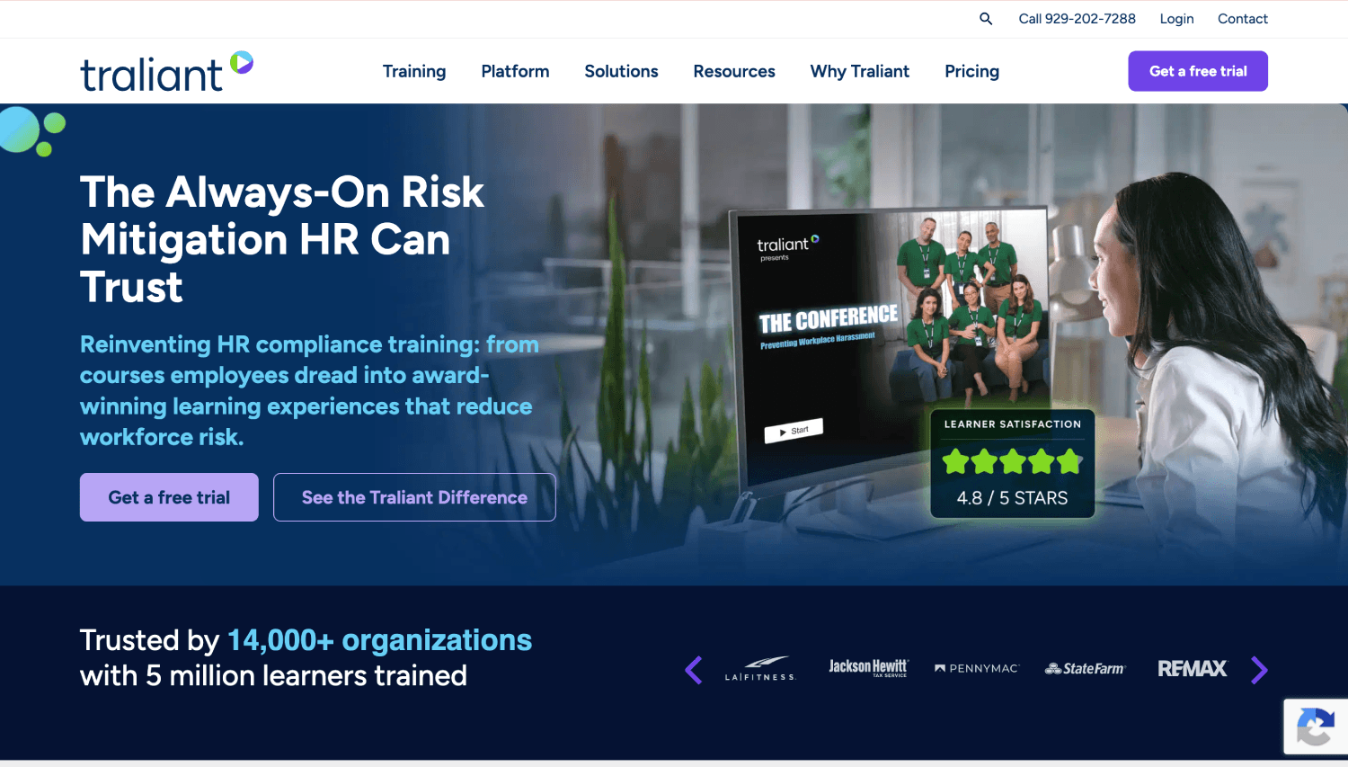
Task: Click the Learner Satisfaction rating card
Action: click(1012, 462)
